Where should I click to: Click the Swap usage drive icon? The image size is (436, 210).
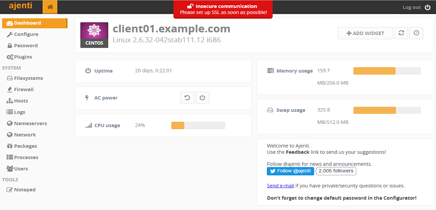click(x=271, y=110)
